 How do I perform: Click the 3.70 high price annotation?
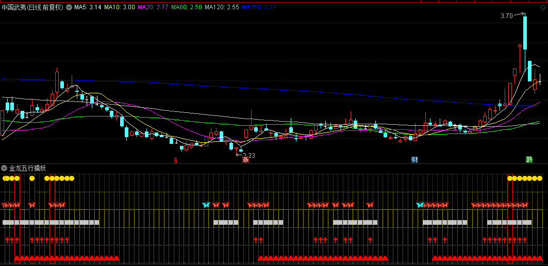(506, 16)
